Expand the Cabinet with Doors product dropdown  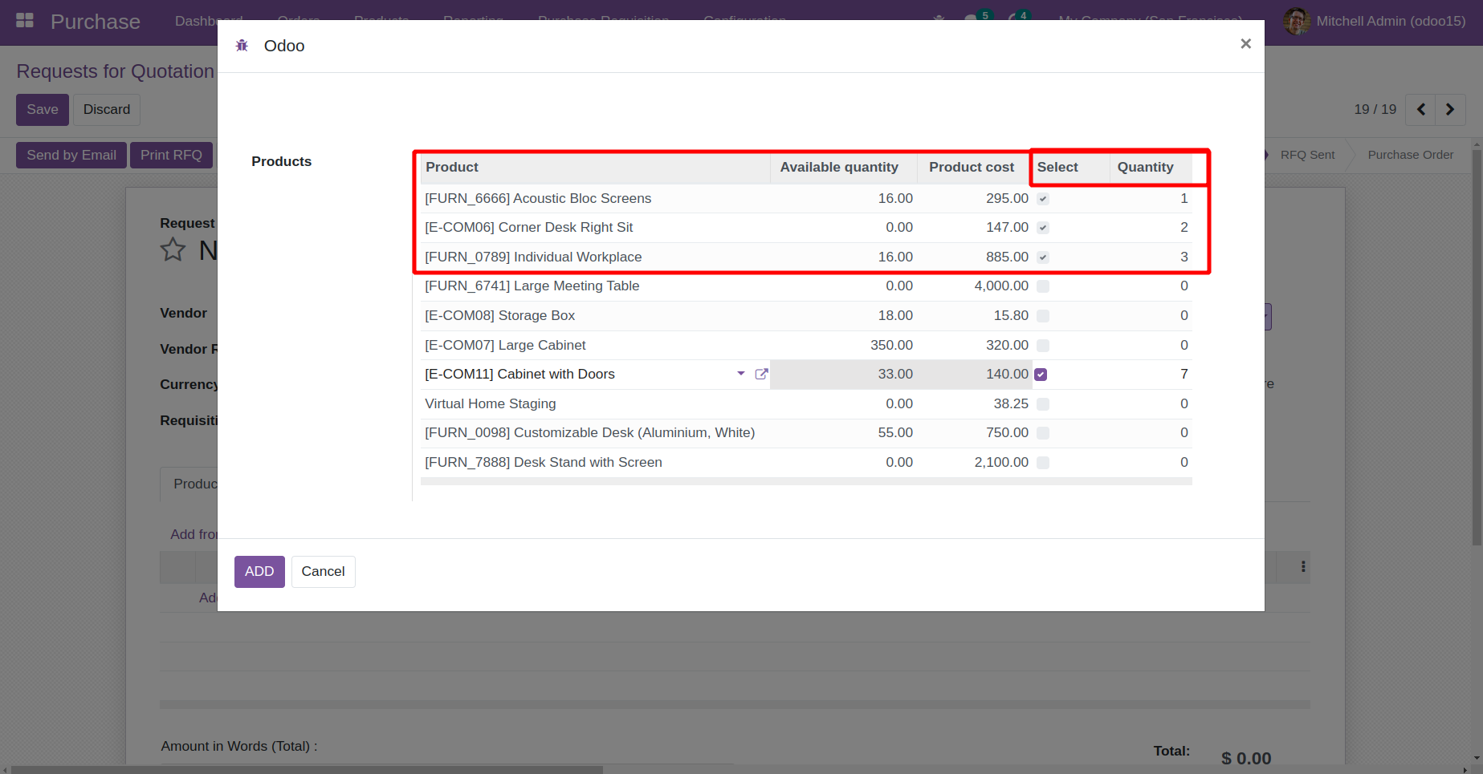coord(741,374)
